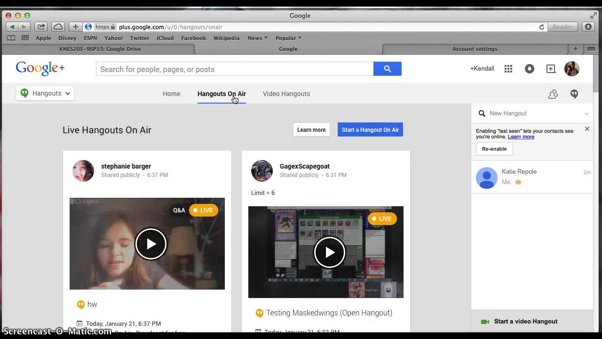Click Learn more link about last seen
Viewport: 602px width, 339px height.
[x=521, y=137]
